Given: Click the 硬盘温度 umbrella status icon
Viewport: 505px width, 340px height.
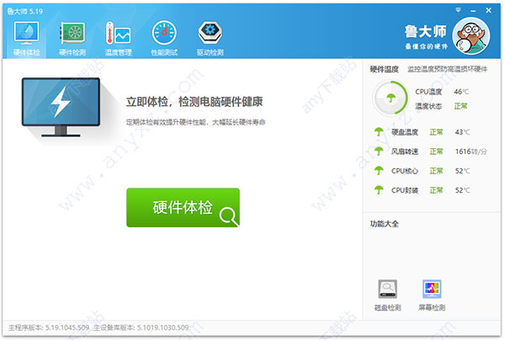Looking at the screenshot, I should (378, 132).
